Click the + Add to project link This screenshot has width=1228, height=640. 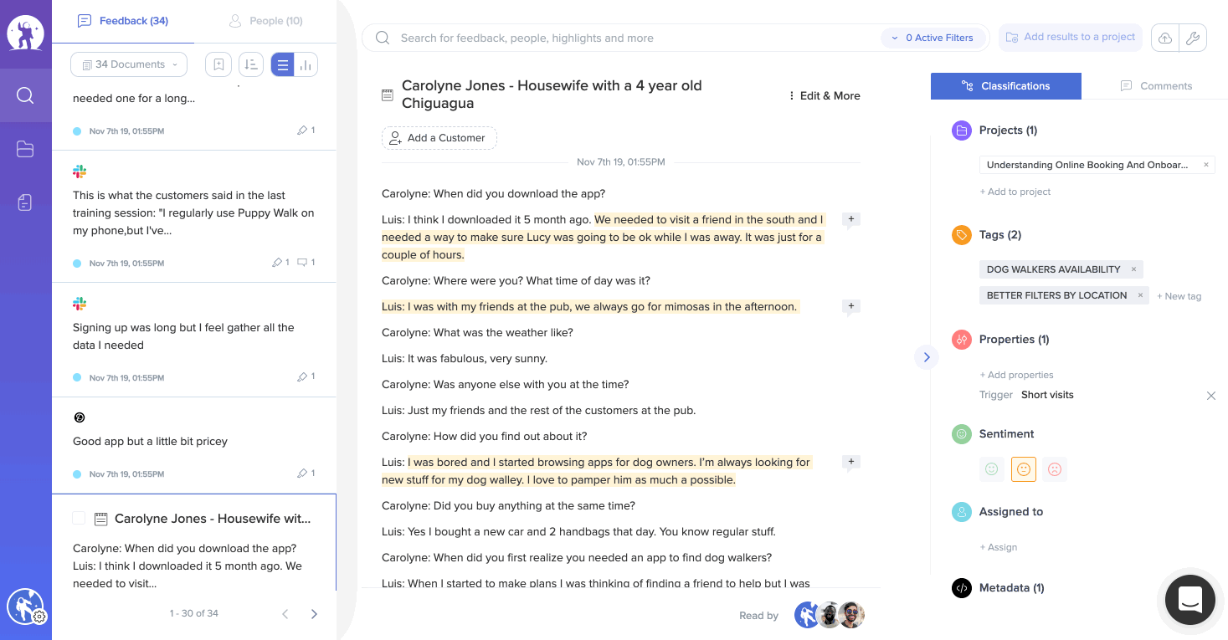(1015, 192)
